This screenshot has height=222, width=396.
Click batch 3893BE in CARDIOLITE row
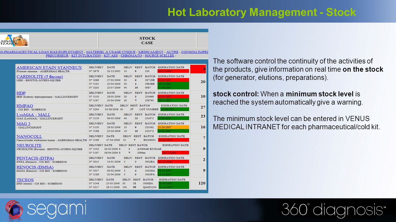click(150, 84)
